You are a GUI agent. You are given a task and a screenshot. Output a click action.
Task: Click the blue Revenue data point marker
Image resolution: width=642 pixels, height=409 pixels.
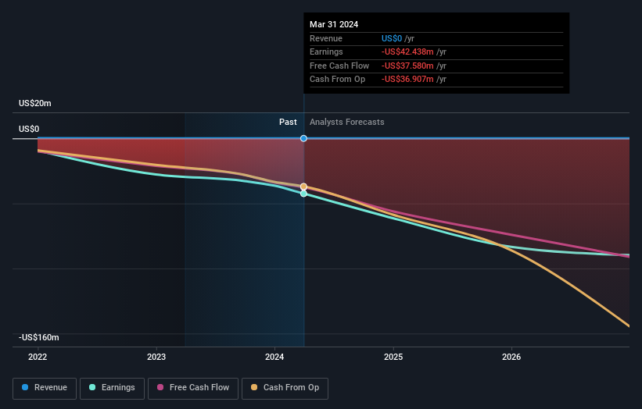pyautogui.click(x=303, y=138)
